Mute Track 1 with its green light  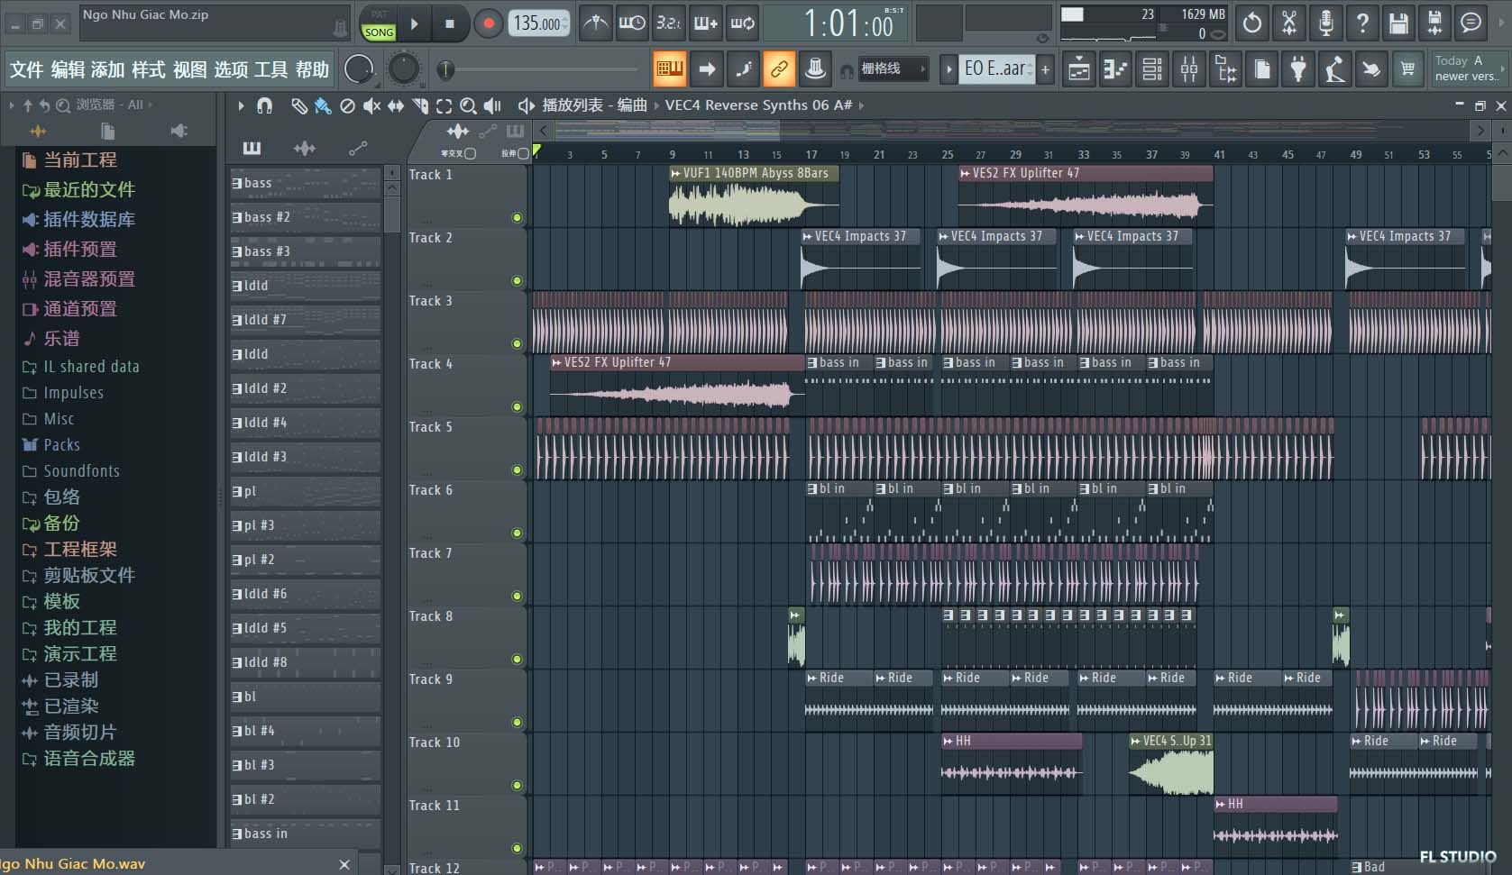coord(517,217)
